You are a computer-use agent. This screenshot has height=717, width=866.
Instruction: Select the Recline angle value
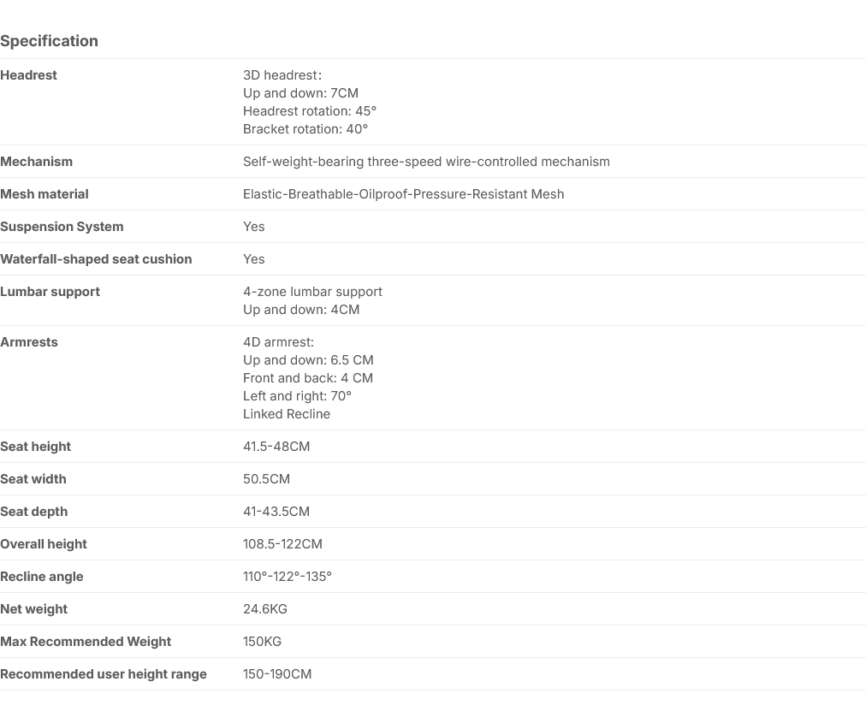click(288, 577)
